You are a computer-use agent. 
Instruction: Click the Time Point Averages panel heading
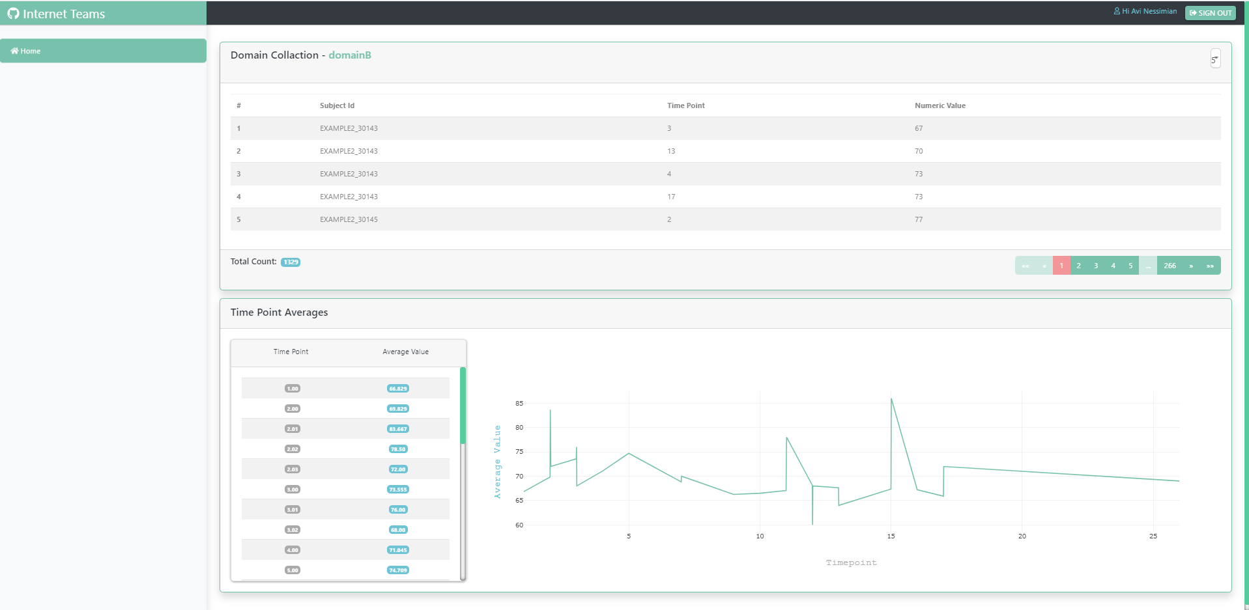click(279, 312)
